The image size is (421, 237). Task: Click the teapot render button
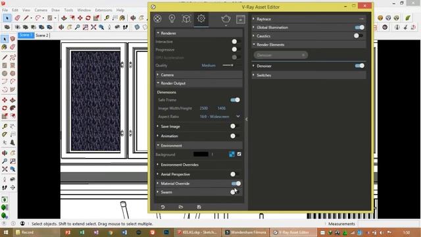pos(226,19)
